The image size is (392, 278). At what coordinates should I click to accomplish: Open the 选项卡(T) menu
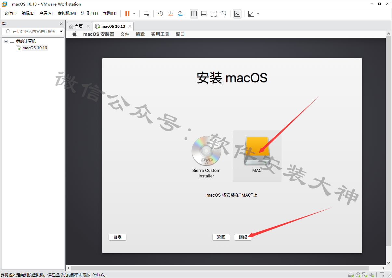coord(89,13)
